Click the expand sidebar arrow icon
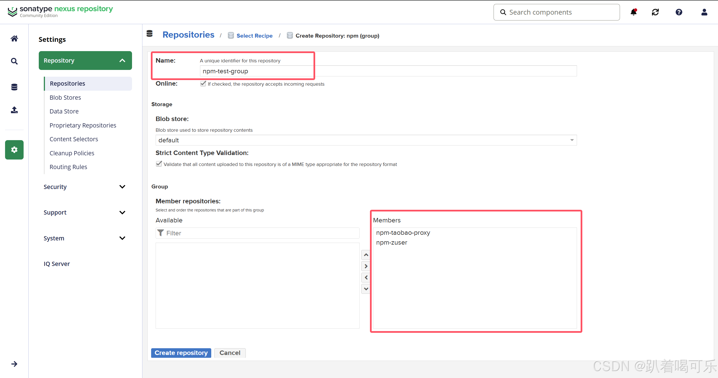718x378 pixels. [14, 364]
